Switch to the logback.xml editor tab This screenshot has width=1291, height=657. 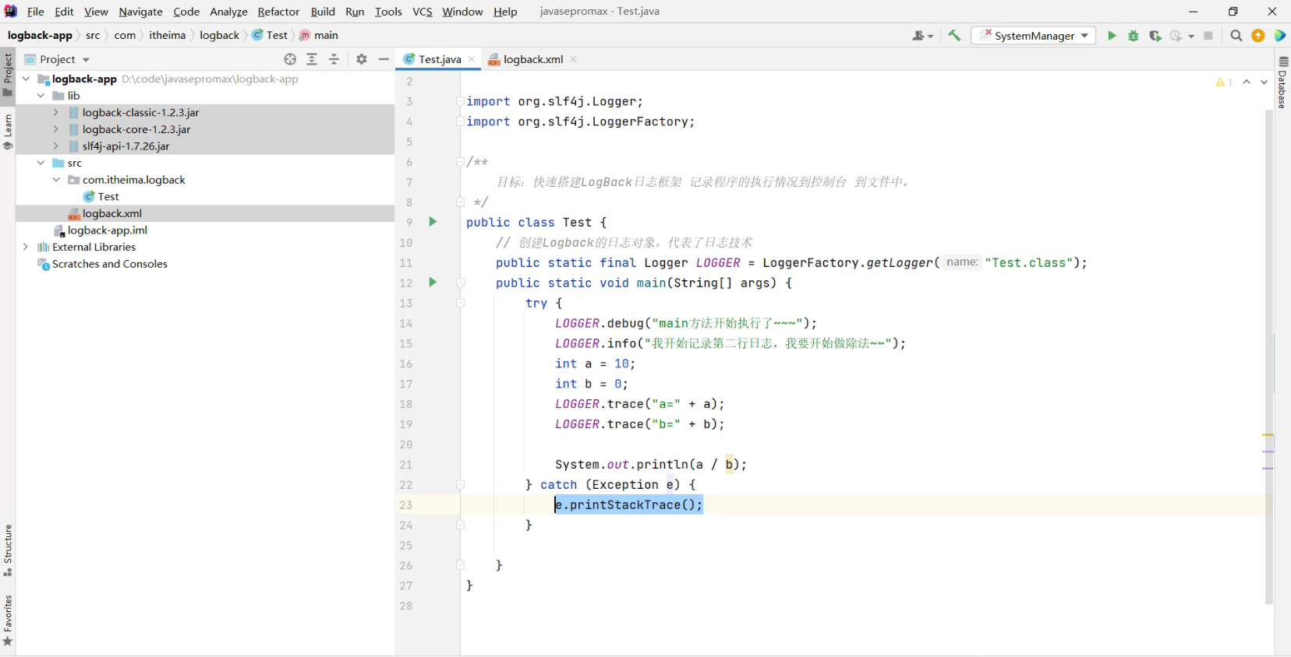coord(532,59)
